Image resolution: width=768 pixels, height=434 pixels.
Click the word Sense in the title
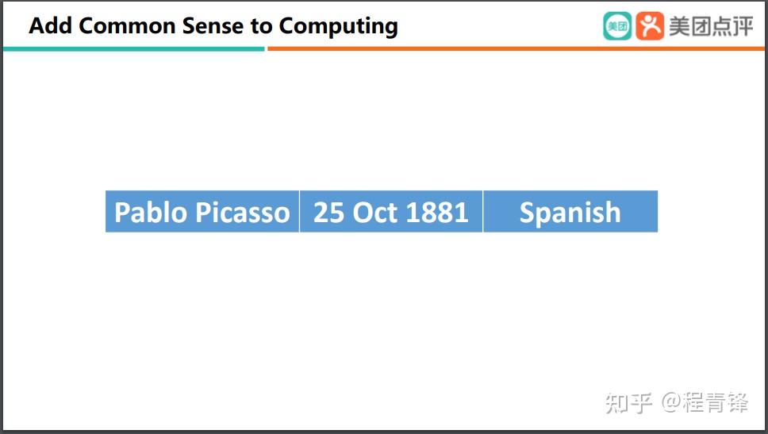tap(213, 26)
